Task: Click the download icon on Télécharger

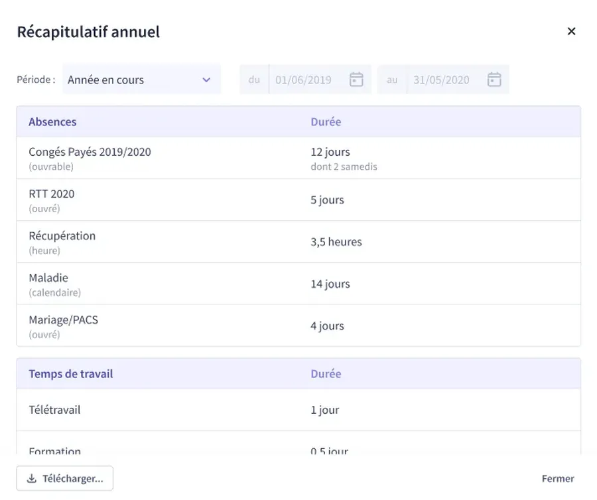Action: click(x=31, y=478)
